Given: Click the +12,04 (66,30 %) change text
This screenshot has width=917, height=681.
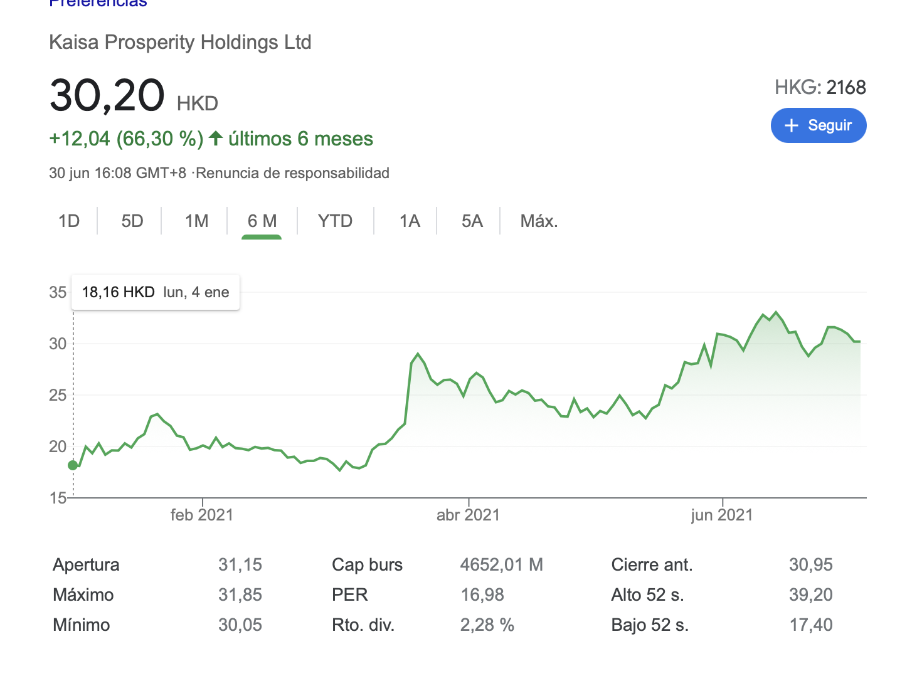Looking at the screenshot, I should (x=126, y=139).
